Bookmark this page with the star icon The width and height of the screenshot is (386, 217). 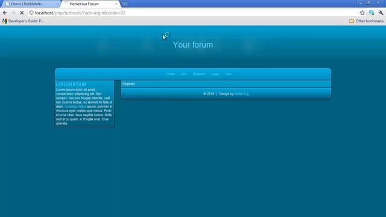[x=362, y=13]
